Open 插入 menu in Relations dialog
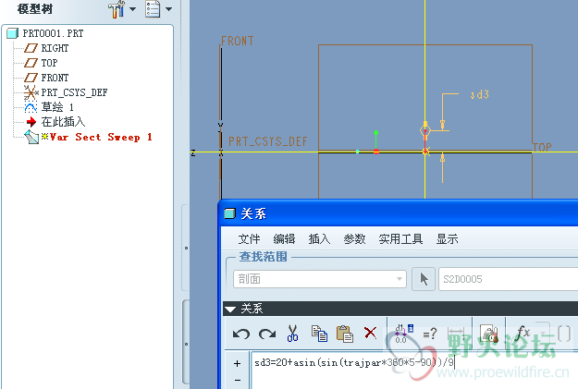578x389 pixels. click(319, 239)
